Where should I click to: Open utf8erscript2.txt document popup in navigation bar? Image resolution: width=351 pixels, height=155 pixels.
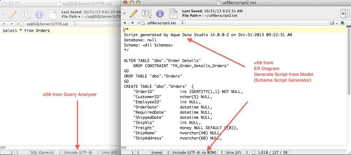(163, 23)
